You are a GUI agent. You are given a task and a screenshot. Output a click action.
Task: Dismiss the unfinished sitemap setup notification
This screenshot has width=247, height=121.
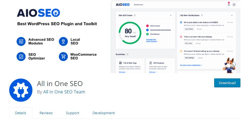200,58
